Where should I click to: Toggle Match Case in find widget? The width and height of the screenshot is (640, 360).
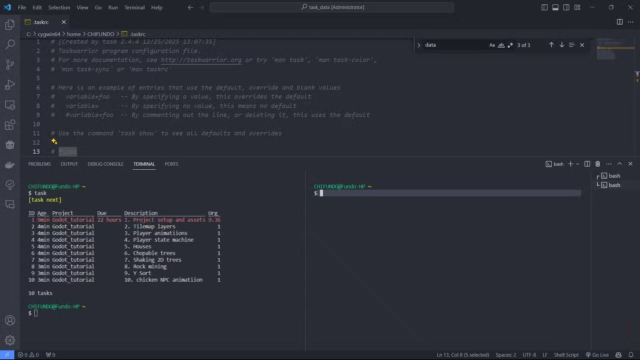coord(492,45)
